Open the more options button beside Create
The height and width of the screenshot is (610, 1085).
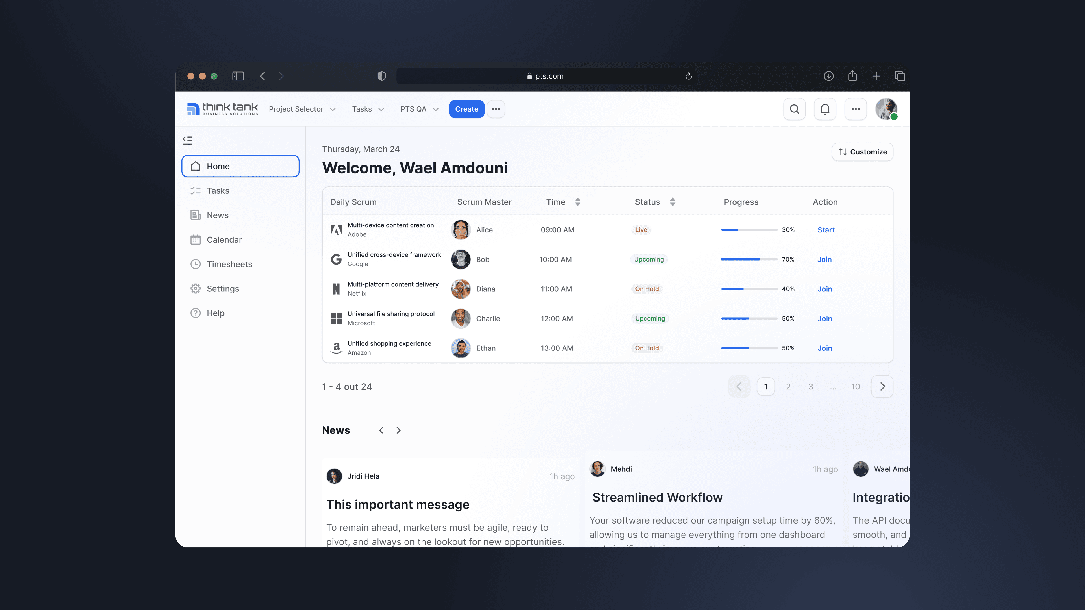[496, 109]
